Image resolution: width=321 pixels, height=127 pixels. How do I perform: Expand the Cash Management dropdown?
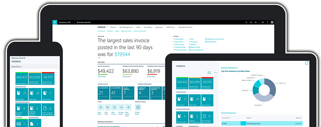(x=126, y=27)
